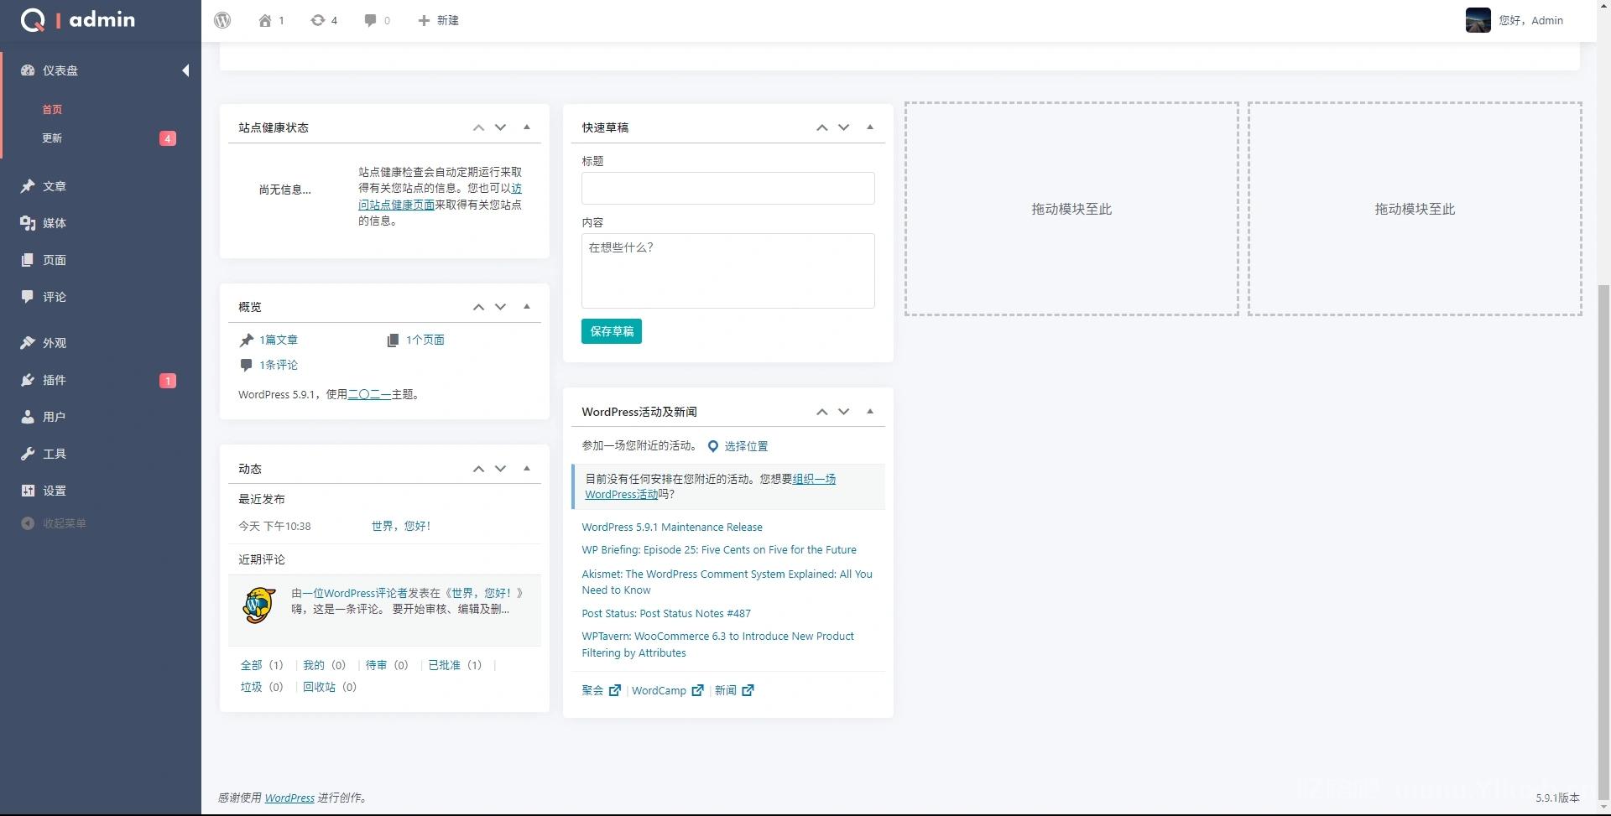Collapse the 动态 widget with its arrow

[x=527, y=468]
